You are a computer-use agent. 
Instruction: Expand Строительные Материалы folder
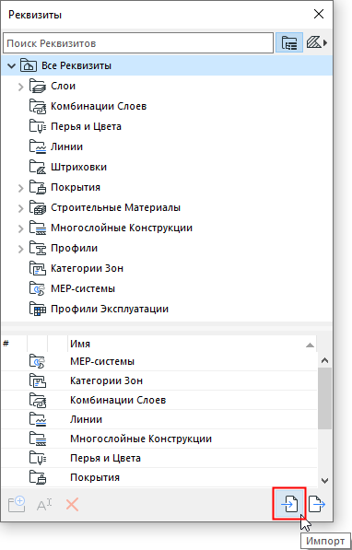[20, 208]
